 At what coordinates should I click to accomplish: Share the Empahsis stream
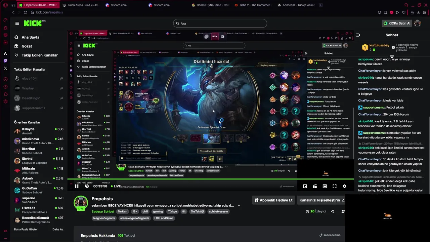coord(332,211)
